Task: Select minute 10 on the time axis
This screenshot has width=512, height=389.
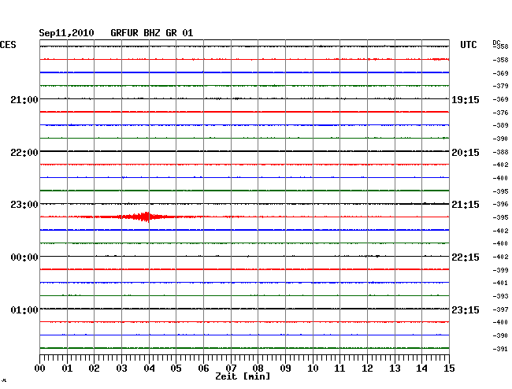Action: tap(313, 369)
